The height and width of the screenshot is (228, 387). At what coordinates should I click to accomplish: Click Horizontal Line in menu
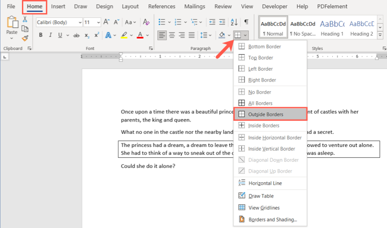pos(270,183)
